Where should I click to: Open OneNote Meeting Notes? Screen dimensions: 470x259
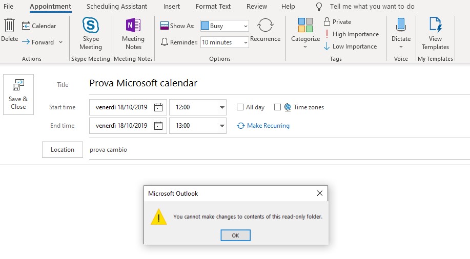(133, 26)
